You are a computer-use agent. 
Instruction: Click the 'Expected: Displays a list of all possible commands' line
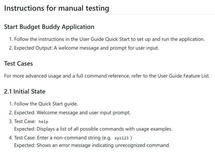coord(93,129)
